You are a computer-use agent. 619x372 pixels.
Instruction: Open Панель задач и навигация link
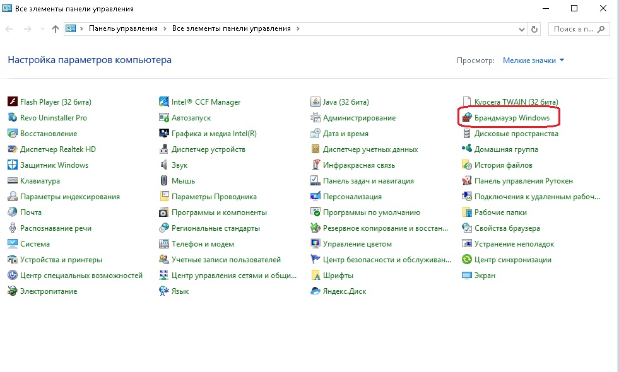pos(368,181)
